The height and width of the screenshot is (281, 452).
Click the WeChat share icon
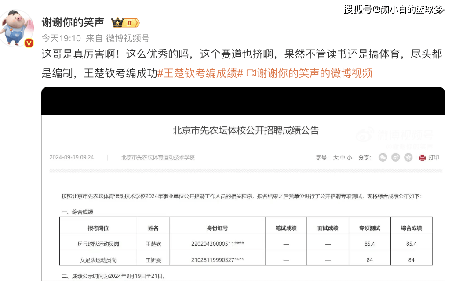[383, 157]
